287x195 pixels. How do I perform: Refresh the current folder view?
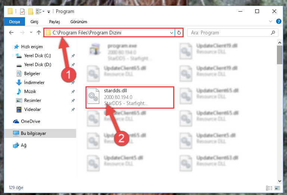pos(179,32)
